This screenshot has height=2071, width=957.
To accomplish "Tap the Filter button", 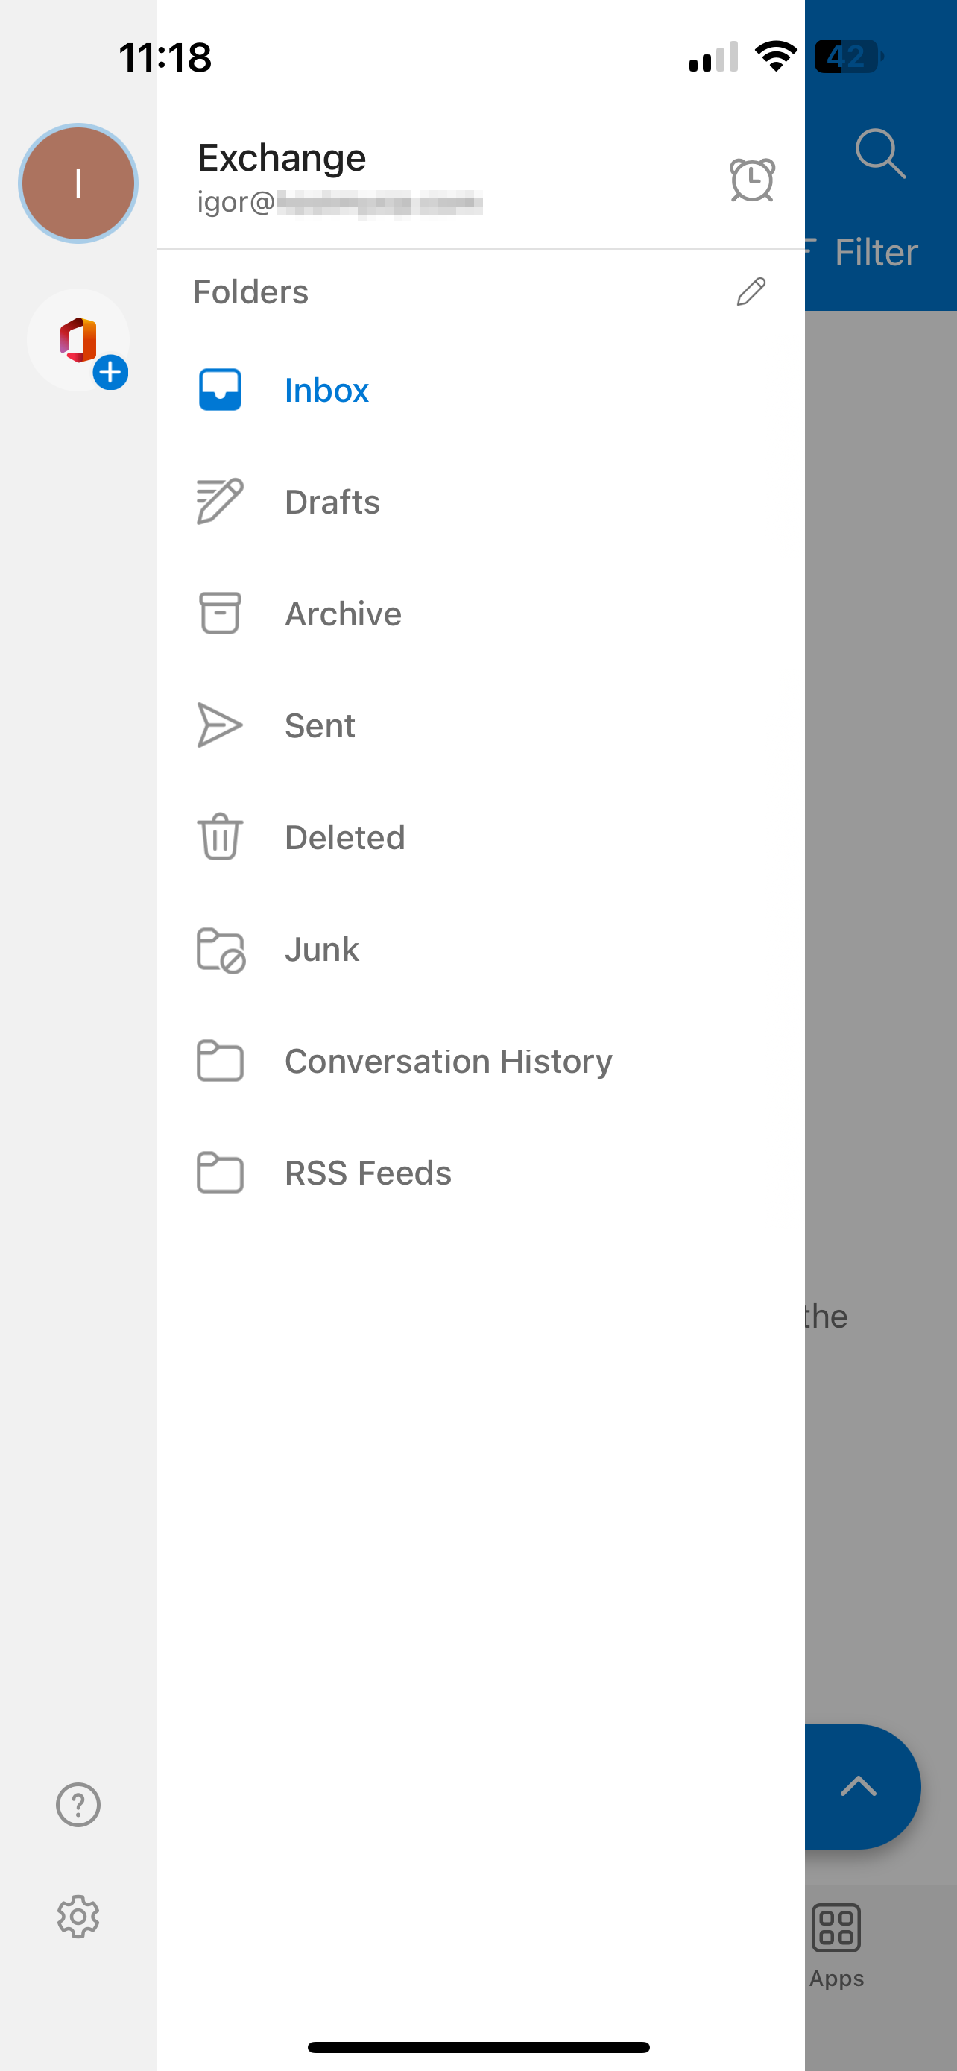I will (874, 253).
